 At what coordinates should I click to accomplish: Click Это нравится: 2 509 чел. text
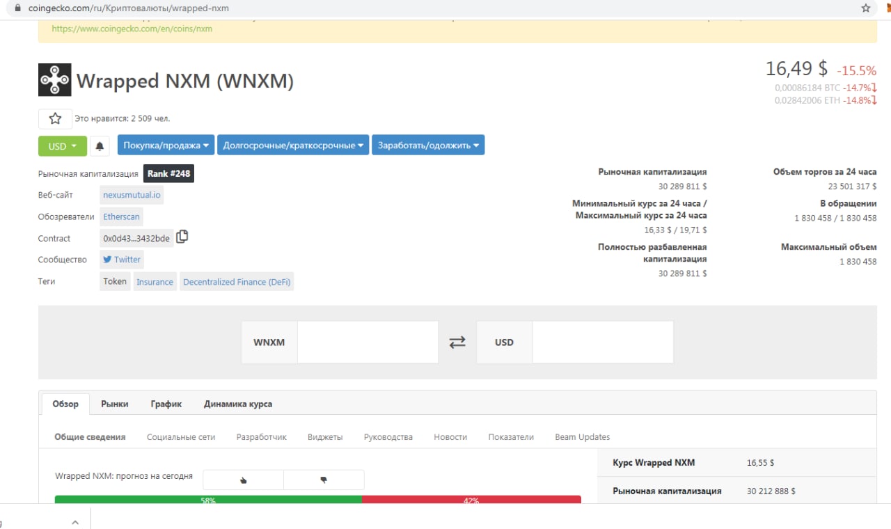[123, 118]
